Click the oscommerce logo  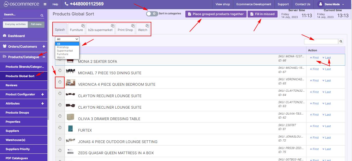(21, 4)
